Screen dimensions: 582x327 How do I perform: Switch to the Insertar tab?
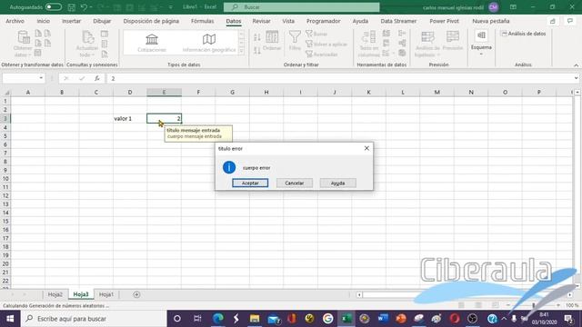tap(71, 21)
